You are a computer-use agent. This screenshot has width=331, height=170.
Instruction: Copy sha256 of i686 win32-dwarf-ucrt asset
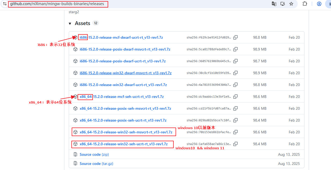235,85
